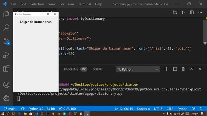The width and height of the screenshot is (207, 116).
Task: Change indentation via Spaces: 4
Action: [143, 109]
